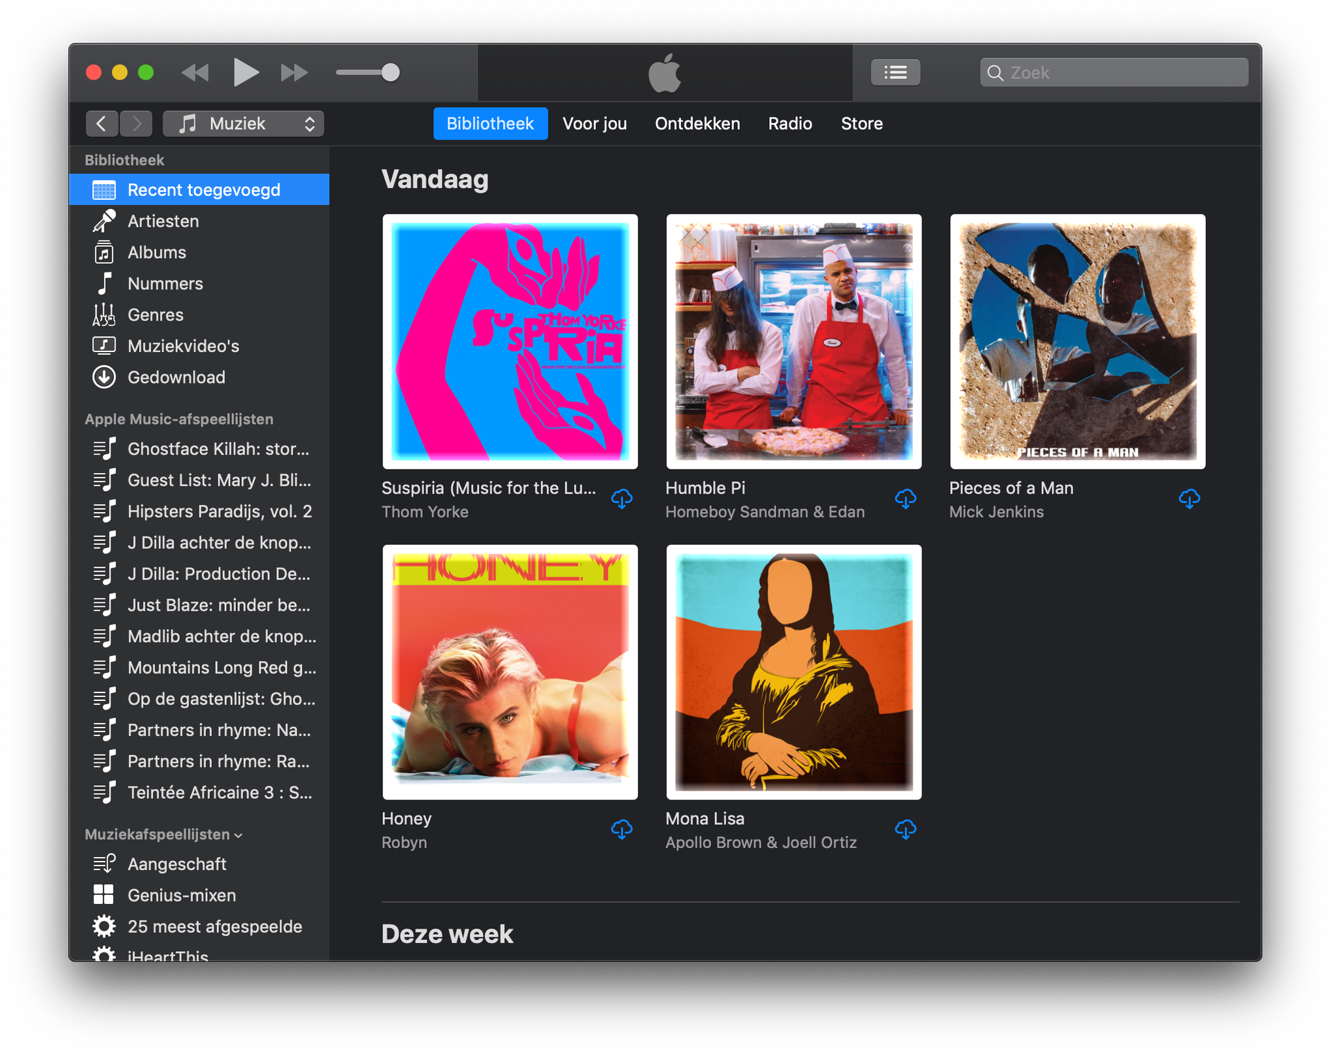Screen dimensions: 1330x1051
Task: Switch to the Bibliotheek tab
Action: coord(490,123)
